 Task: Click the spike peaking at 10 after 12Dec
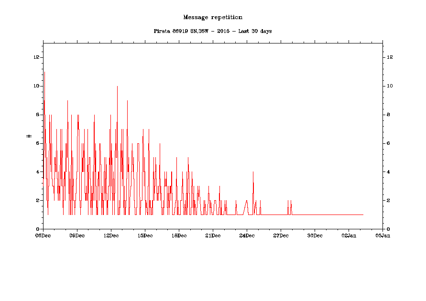pyautogui.click(x=117, y=87)
